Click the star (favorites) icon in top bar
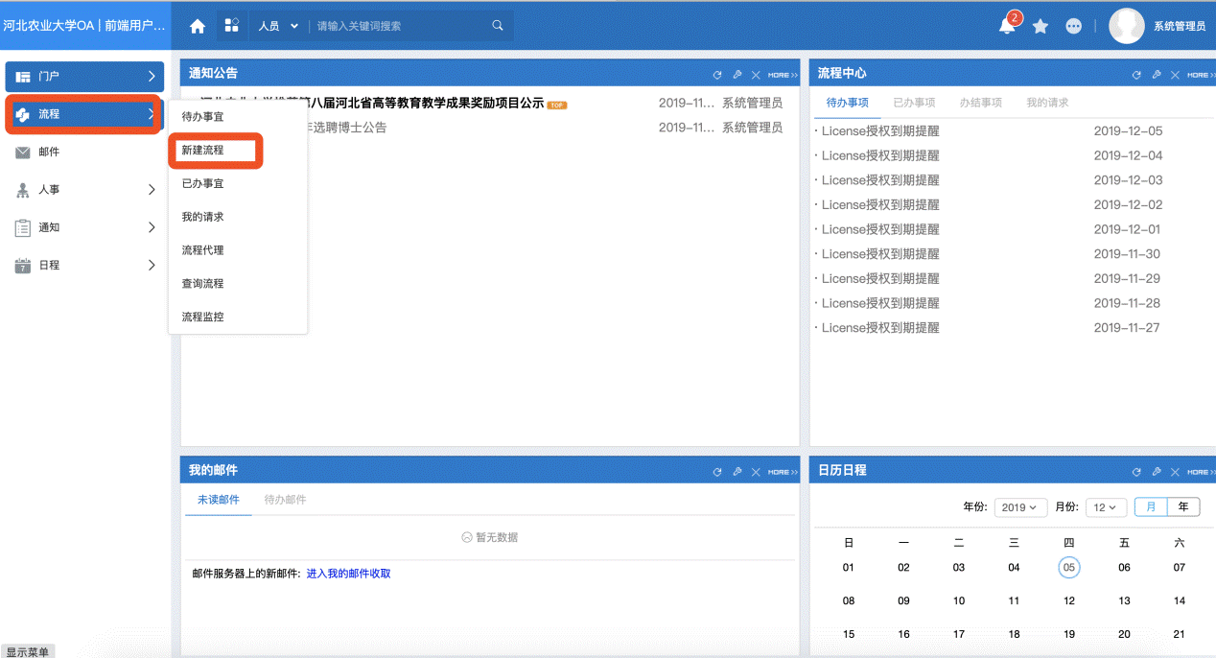 tap(1041, 26)
